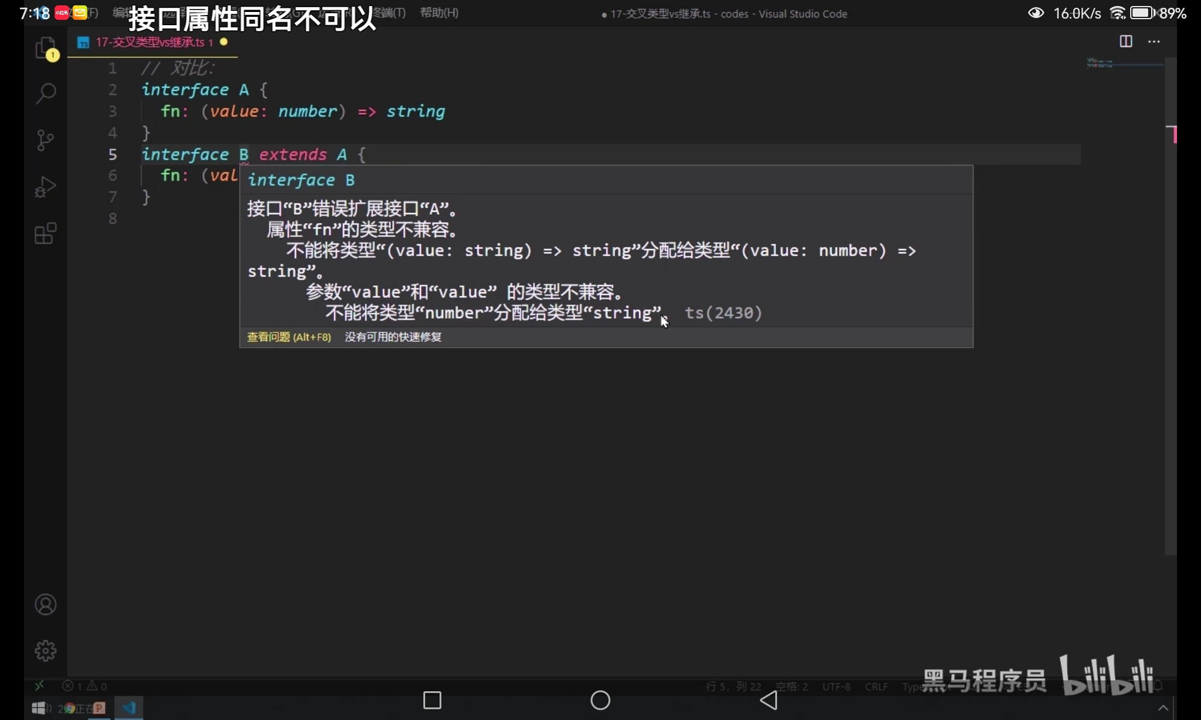The height and width of the screenshot is (720, 1201).
Task: Click 查看问题 (Alt+F8) link
Action: pyautogui.click(x=289, y=337)
